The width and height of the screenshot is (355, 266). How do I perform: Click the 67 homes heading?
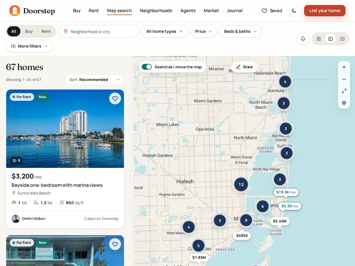(x=25, y=67)
